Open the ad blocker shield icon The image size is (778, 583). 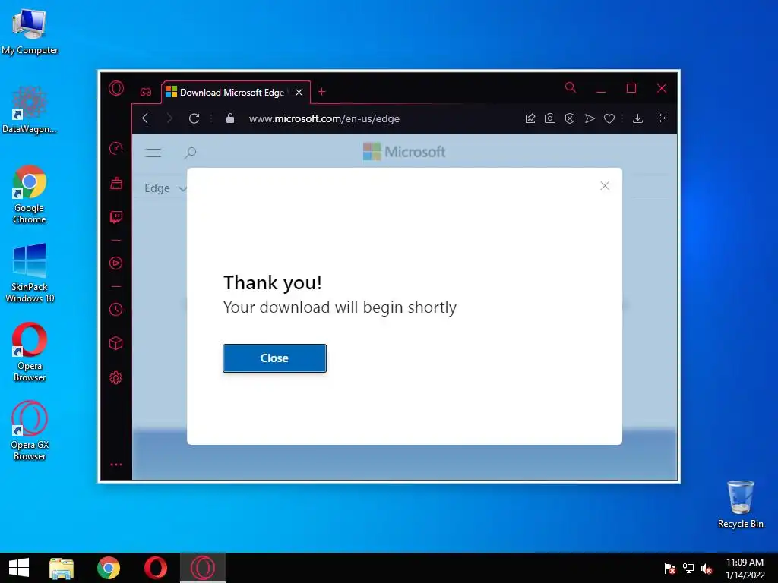point(570,118)
